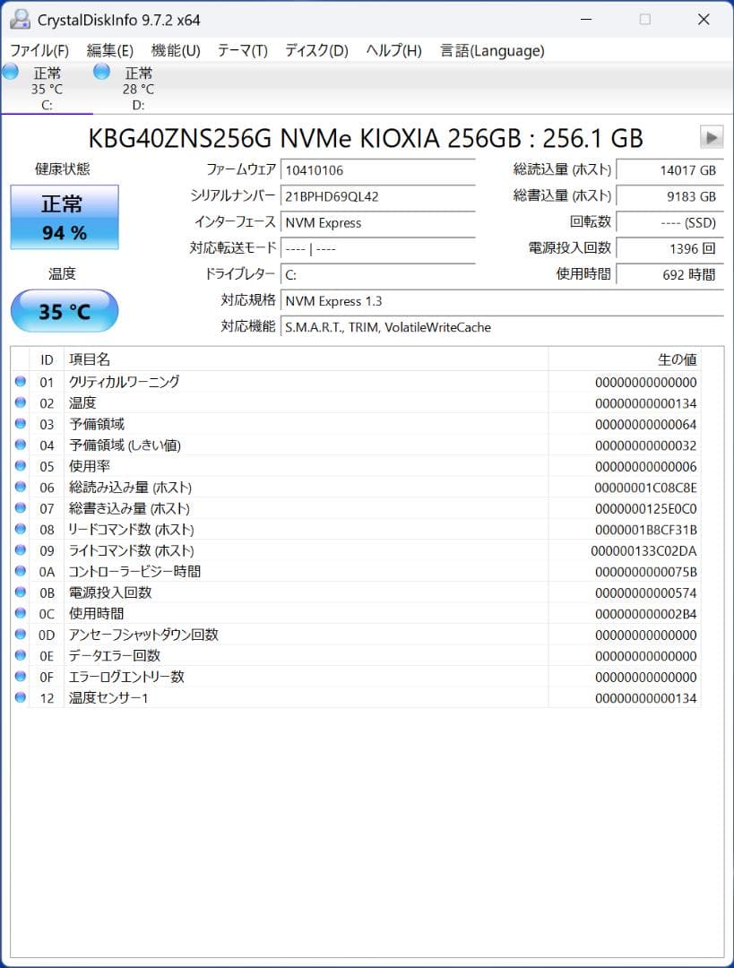Select raw value 000000000002B4
Image resolution: width=734 pixels, height=968 pixels.
pyautogui.click(x=645, y=614)
